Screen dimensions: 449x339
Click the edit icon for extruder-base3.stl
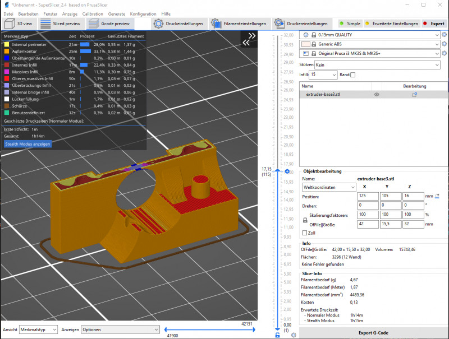click(414, 95)
